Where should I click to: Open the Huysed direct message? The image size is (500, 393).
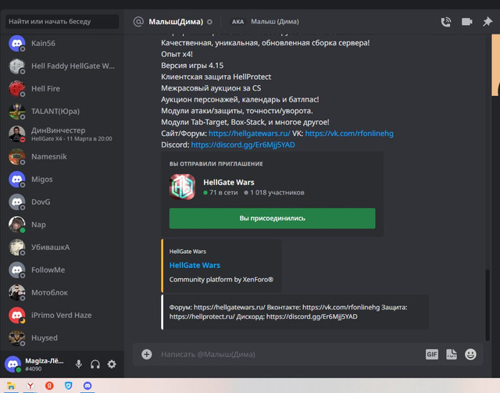(x=62, y=338)
